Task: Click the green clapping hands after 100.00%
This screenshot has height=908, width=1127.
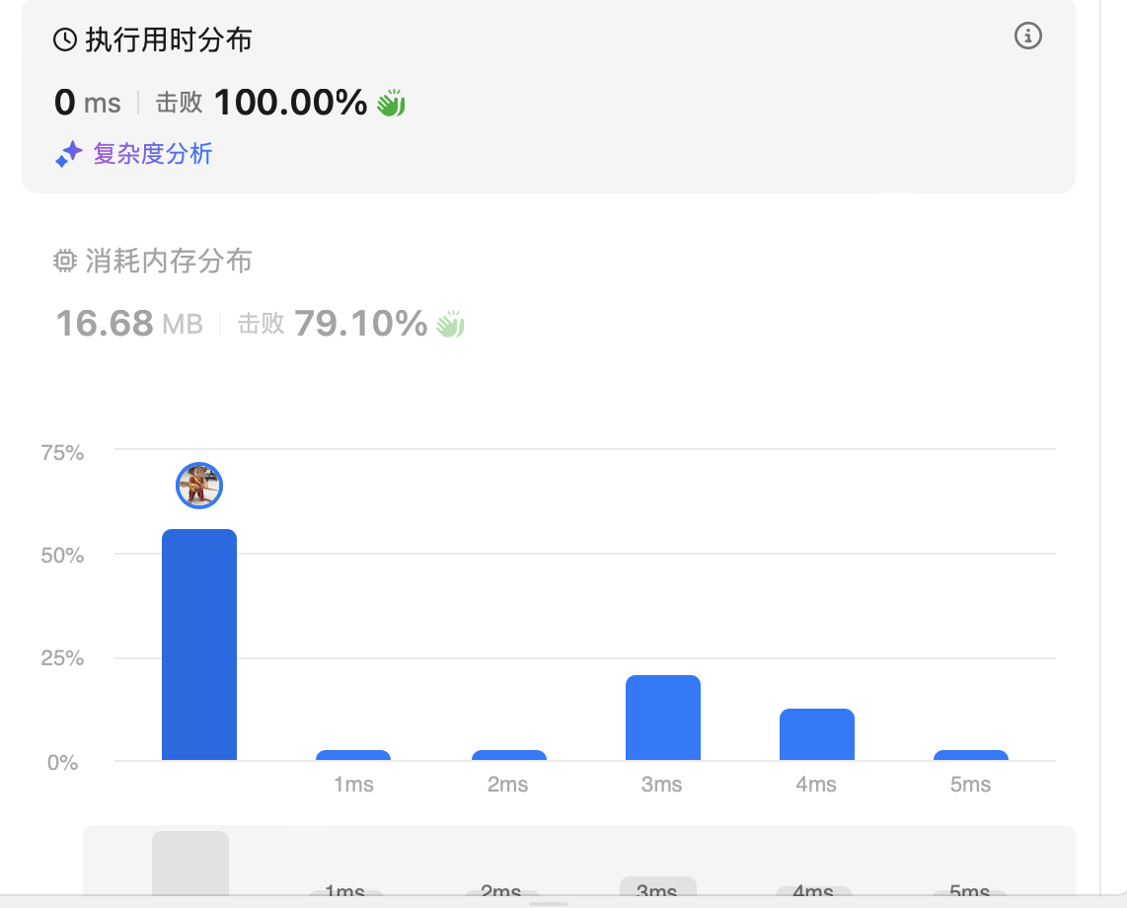Action: point(391,103)
